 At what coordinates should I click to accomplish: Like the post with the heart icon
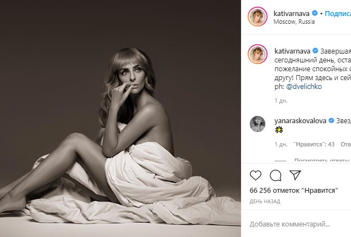[x=256, y=175]
